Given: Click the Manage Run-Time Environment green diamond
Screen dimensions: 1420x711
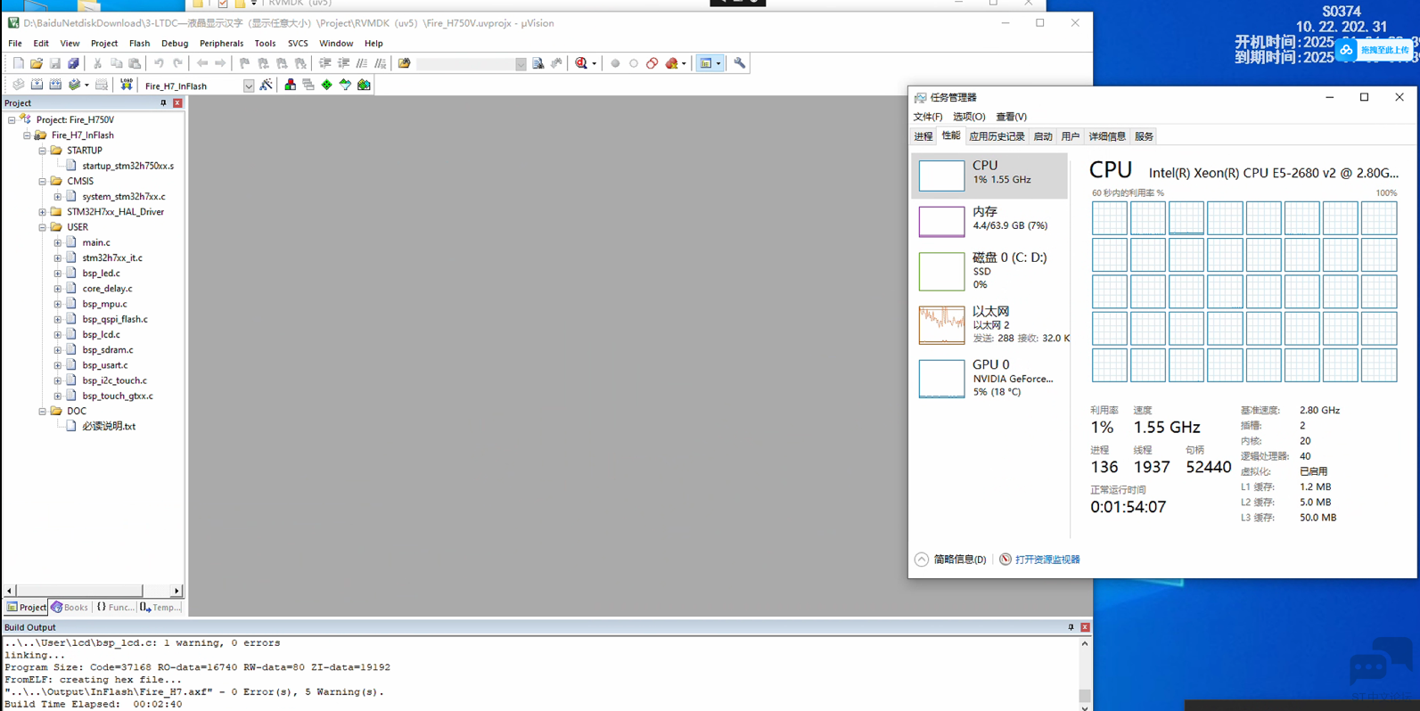Looking at the screenshot, I should [327, 85].
